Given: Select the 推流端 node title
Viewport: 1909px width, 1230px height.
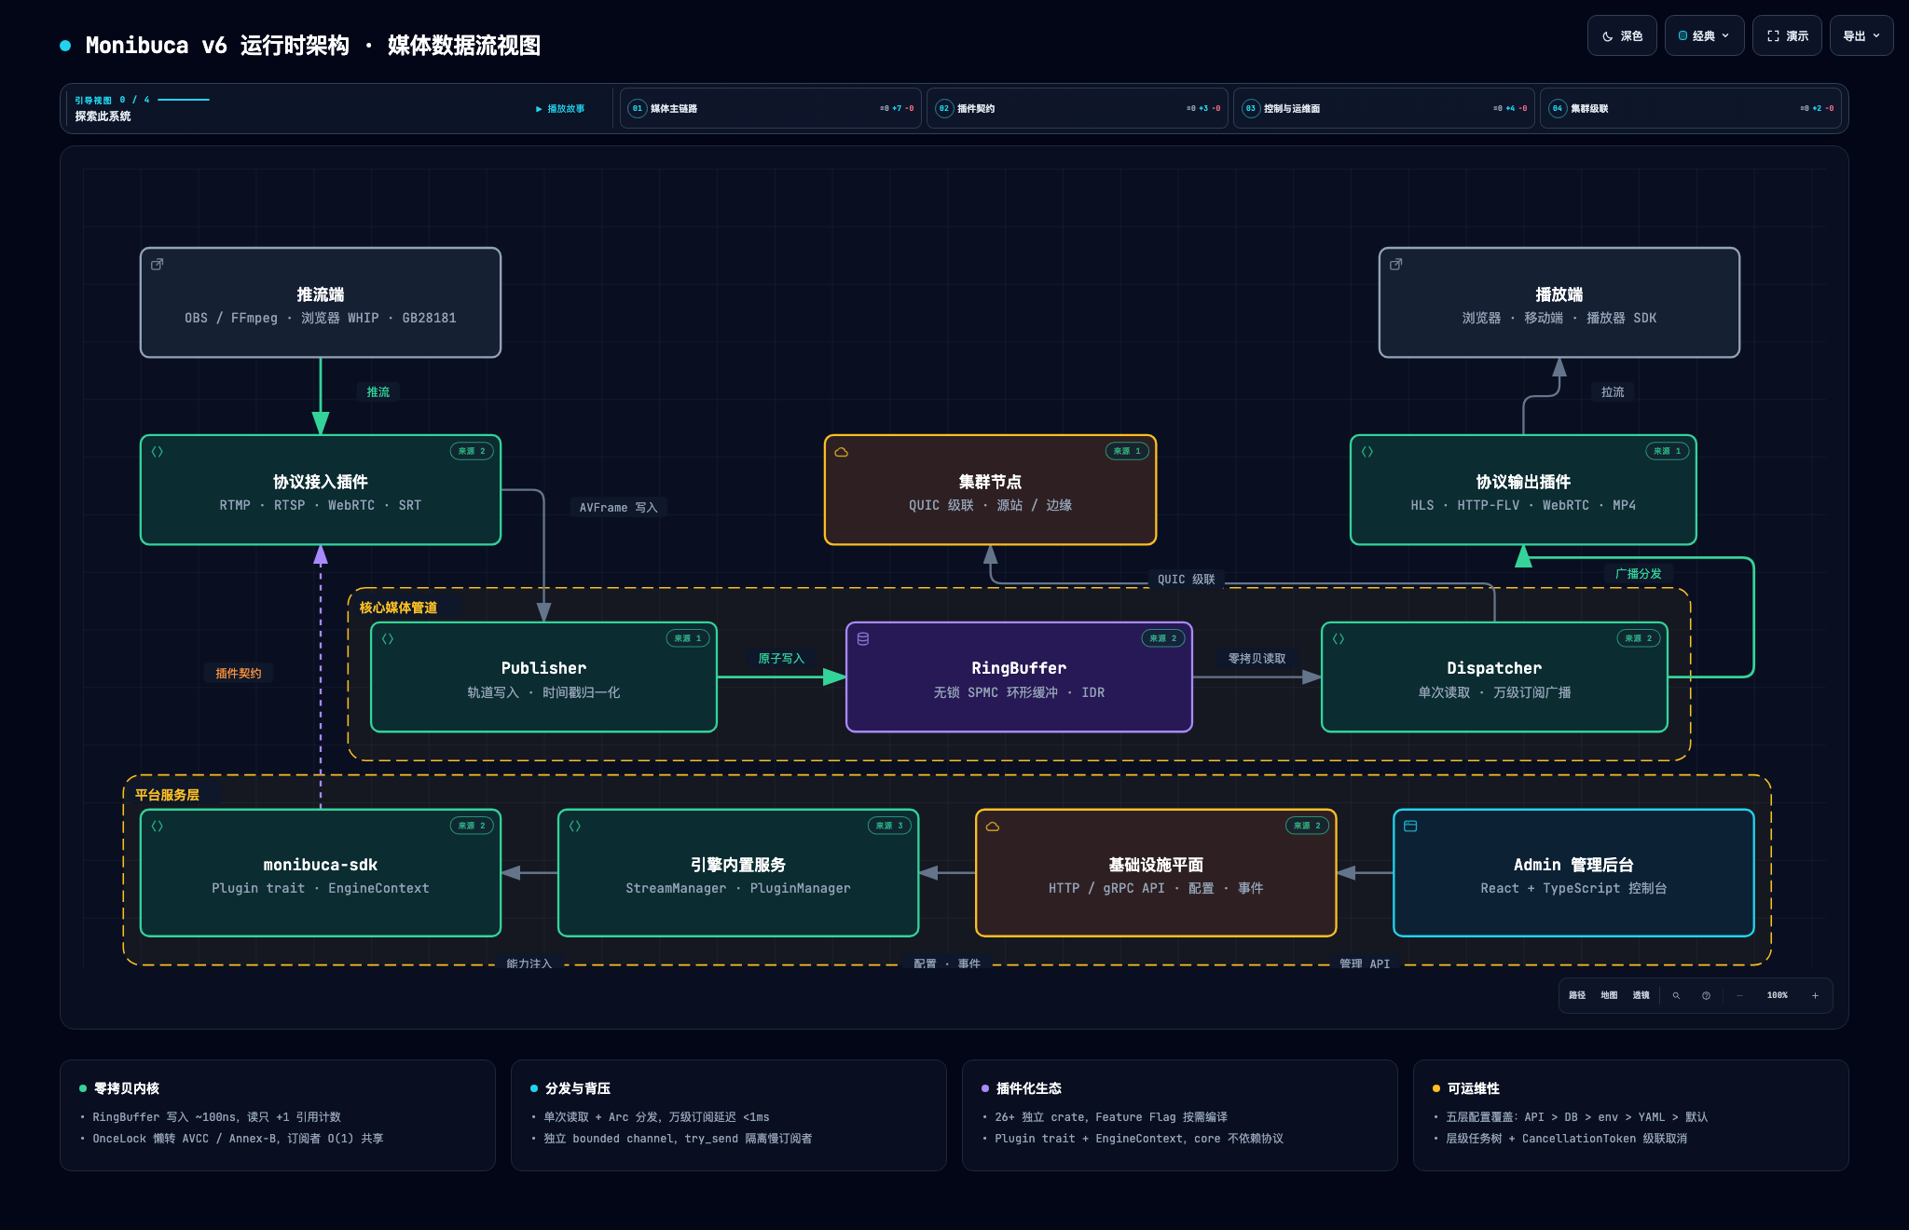Looking at the screenshot, I should 321,294.
